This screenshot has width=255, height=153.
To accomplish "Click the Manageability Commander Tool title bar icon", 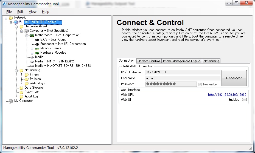I will point(5,4).
